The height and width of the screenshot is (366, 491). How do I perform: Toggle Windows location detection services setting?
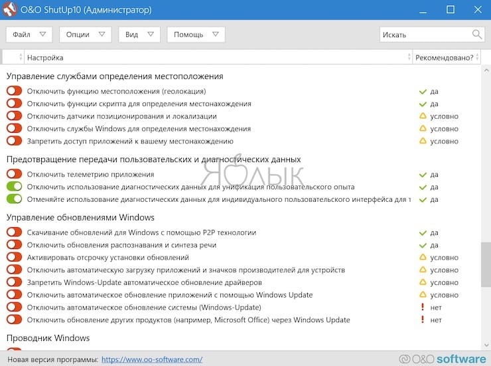click(x=15, y=128)
